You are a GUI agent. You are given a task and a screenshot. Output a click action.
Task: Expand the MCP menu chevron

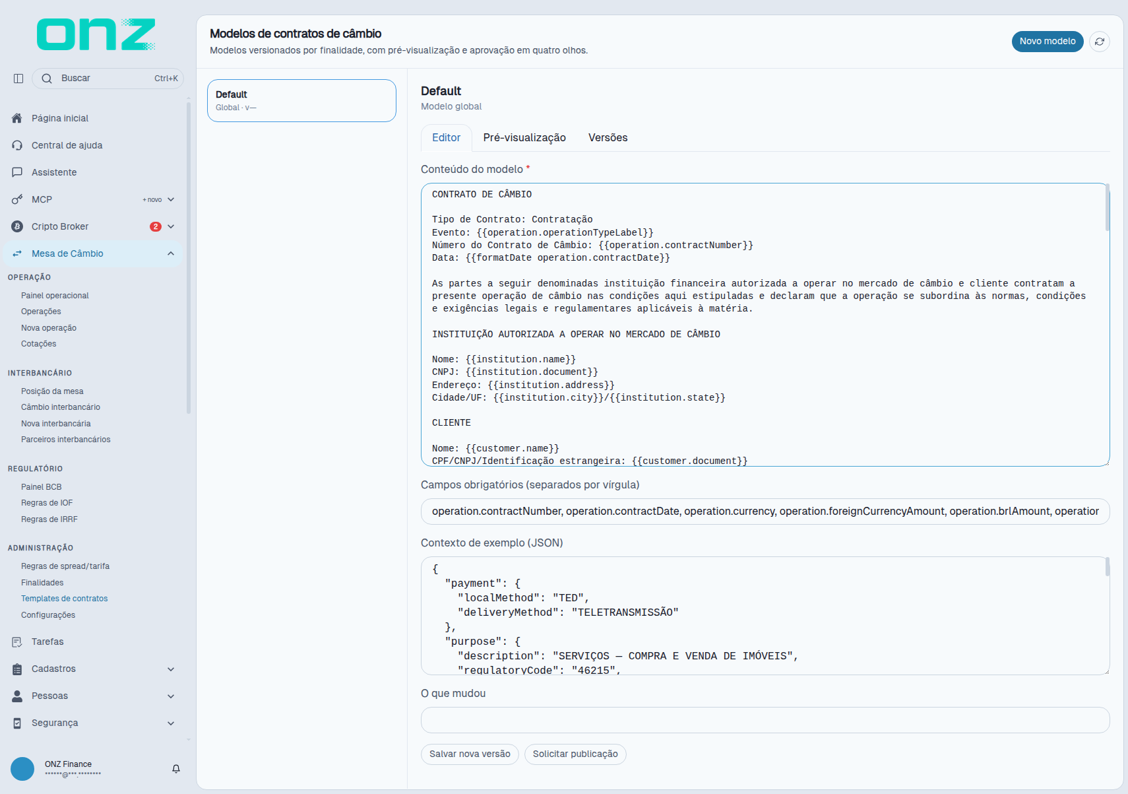pyautogui.click(x=171, y=199)
